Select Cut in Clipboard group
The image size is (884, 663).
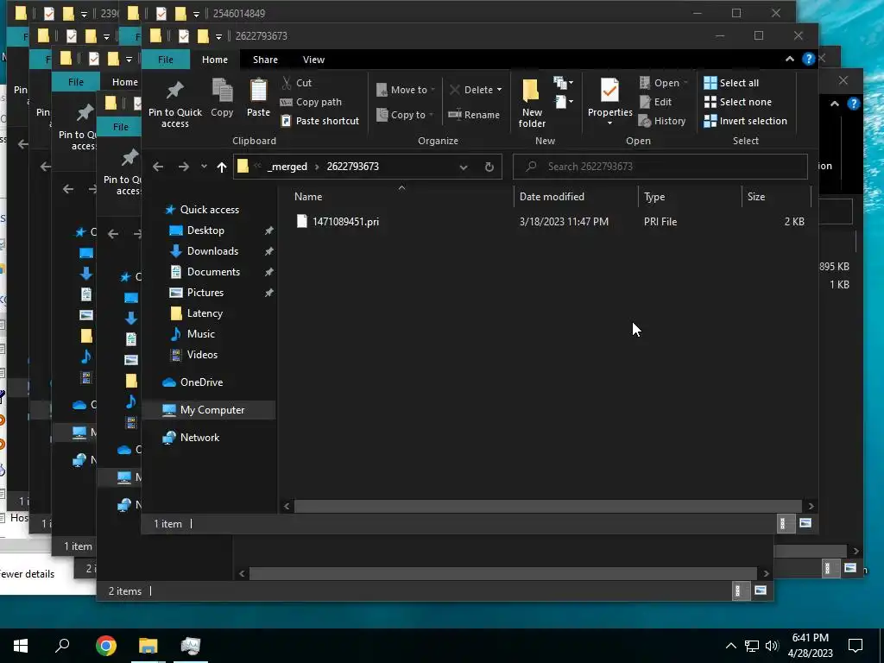click(297, 83)
